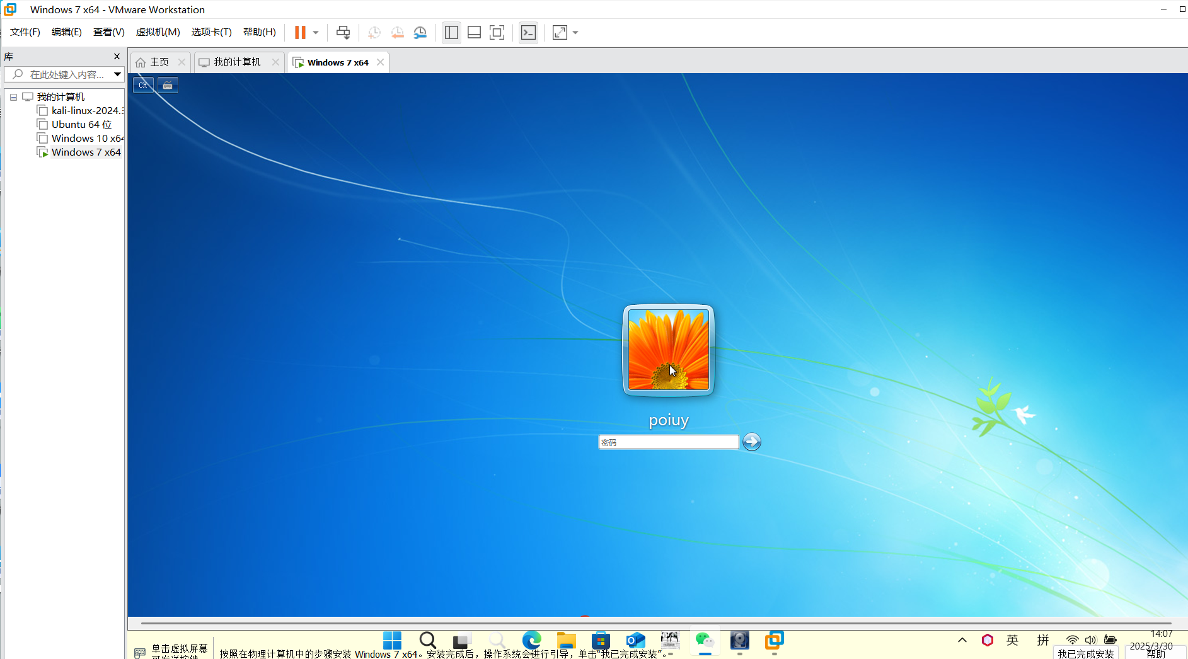1188x659 pixels.
Task: Open Task View on the taskbar
Action: point(462,641)
